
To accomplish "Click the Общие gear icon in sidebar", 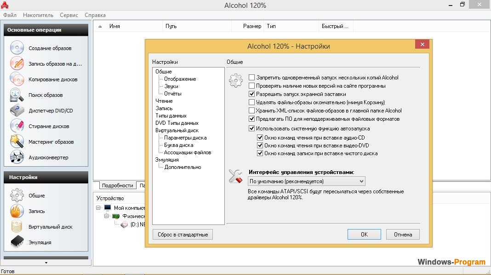I will tap(17, 195).
